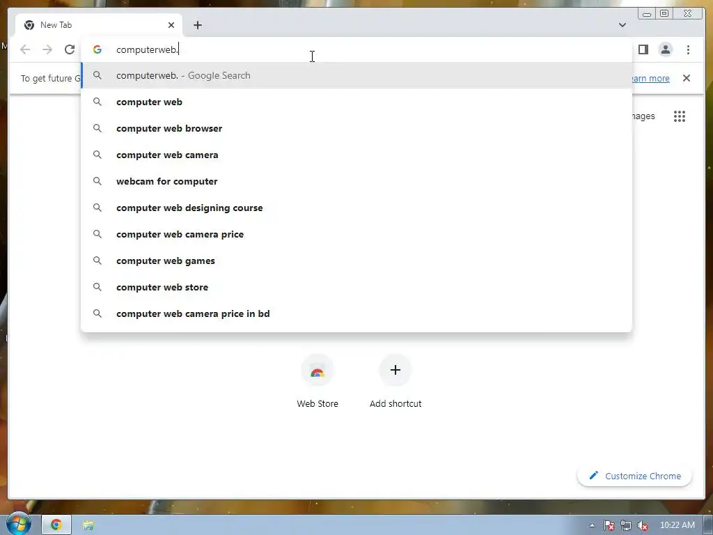Dismiss the info bar with the X

686,78
